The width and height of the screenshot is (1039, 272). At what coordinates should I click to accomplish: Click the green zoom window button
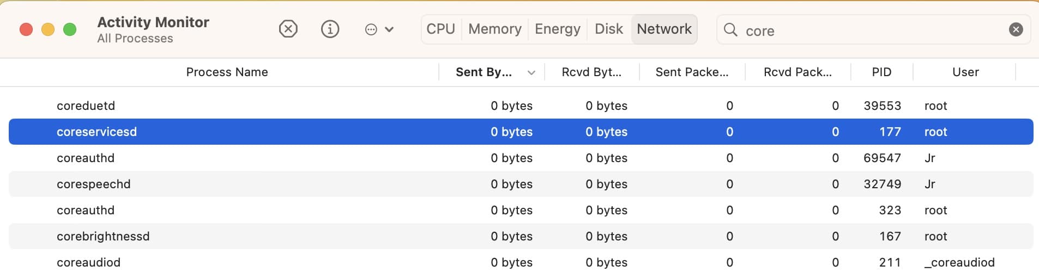[x=70, y=29]
